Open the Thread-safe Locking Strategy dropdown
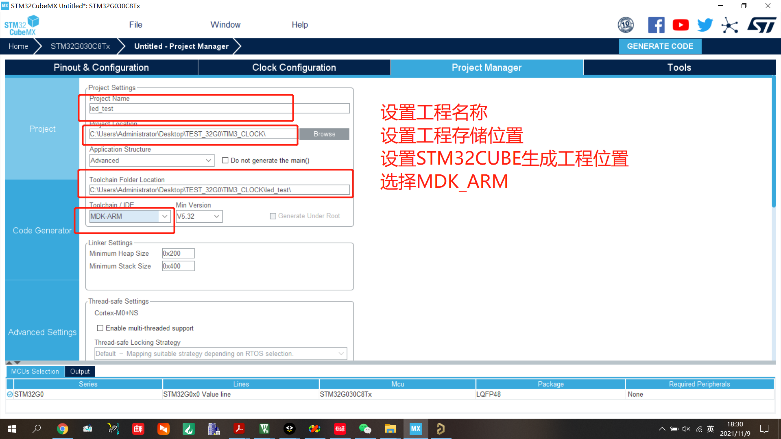 (341, 353)
